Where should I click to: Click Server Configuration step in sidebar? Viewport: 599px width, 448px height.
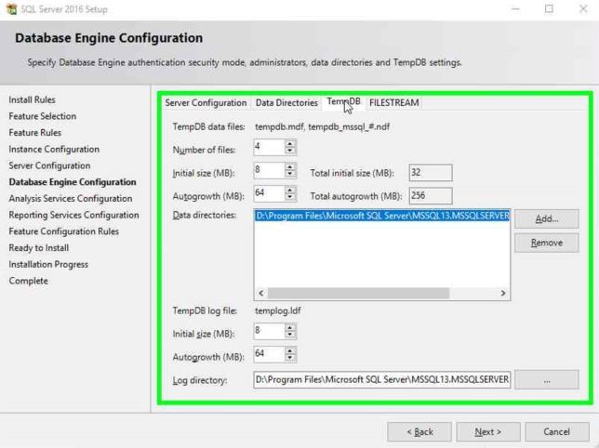tap(49, 165)
